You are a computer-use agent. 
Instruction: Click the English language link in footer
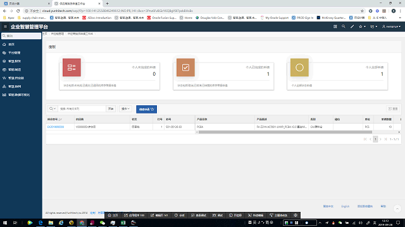click(x=345, y=206)
